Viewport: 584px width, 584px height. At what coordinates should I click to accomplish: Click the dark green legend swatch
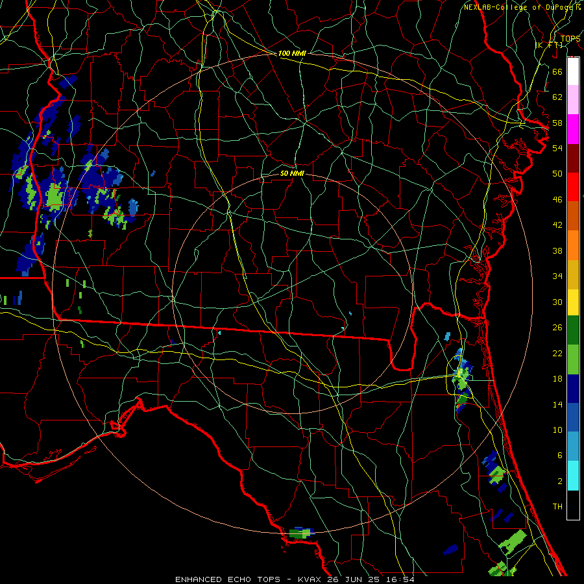click(573, 330)
